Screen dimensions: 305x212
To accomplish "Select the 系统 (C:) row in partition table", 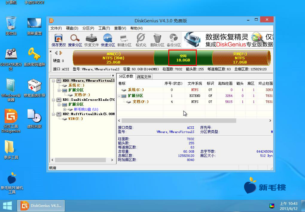I will 195,90.
